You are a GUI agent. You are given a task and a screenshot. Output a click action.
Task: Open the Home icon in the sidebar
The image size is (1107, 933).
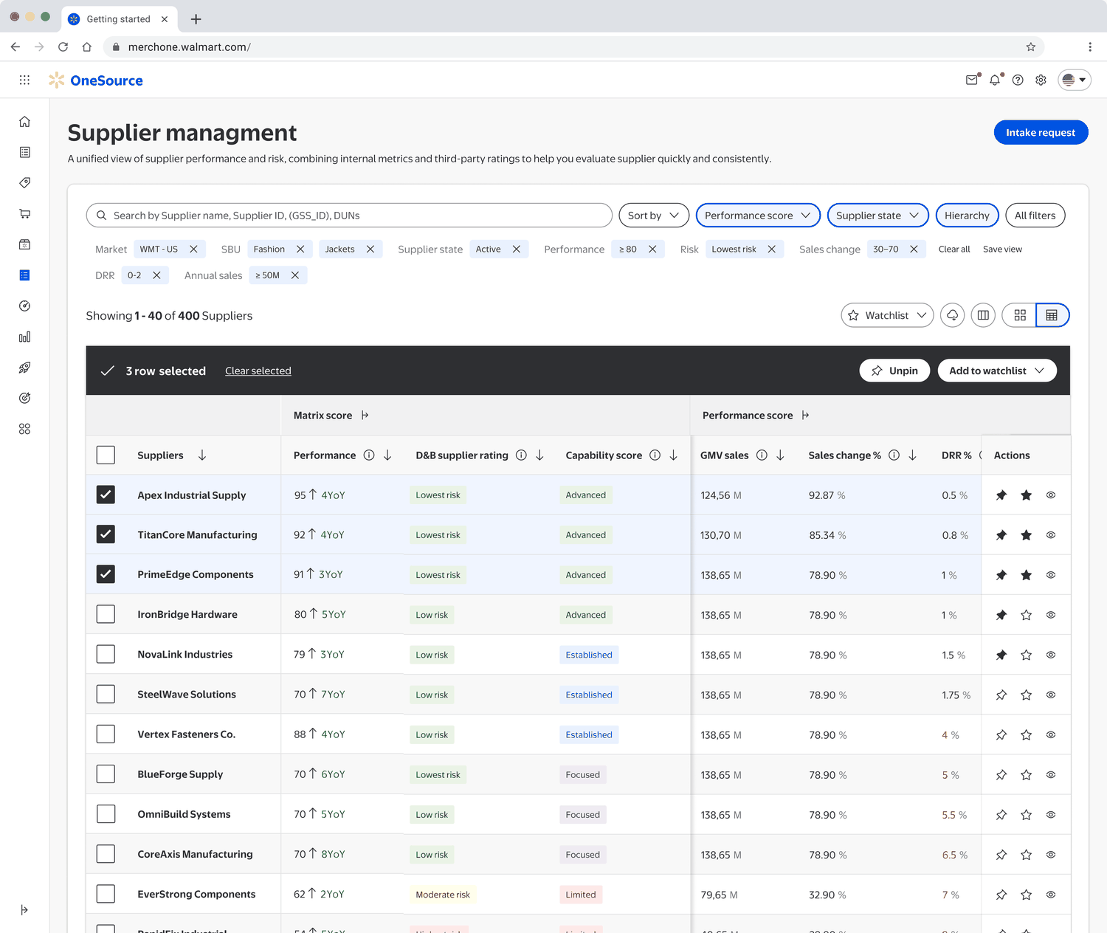tap(24, 122)
